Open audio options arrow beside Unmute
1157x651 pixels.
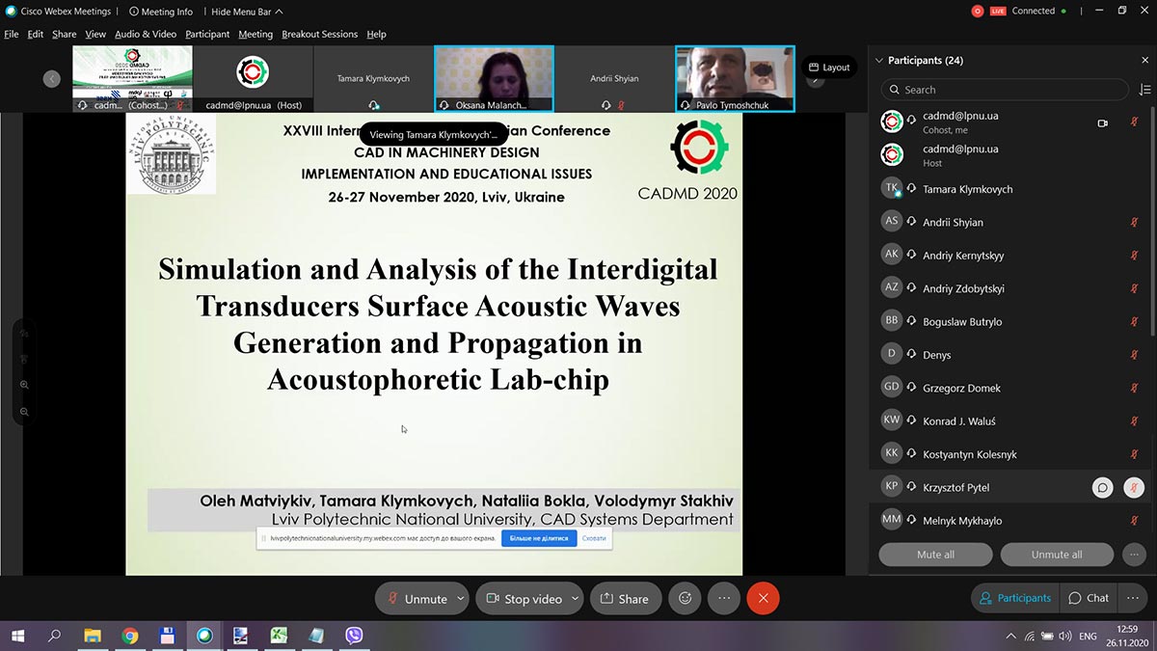460,598
